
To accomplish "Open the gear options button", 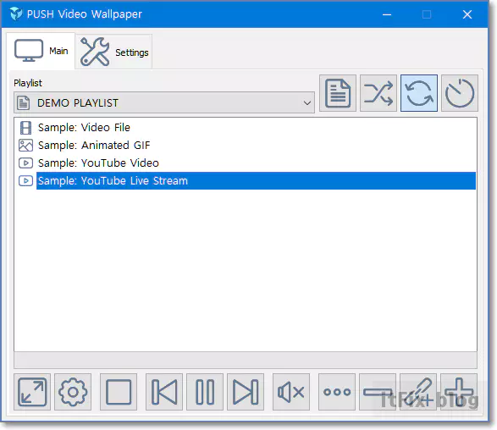I will 73,392.
